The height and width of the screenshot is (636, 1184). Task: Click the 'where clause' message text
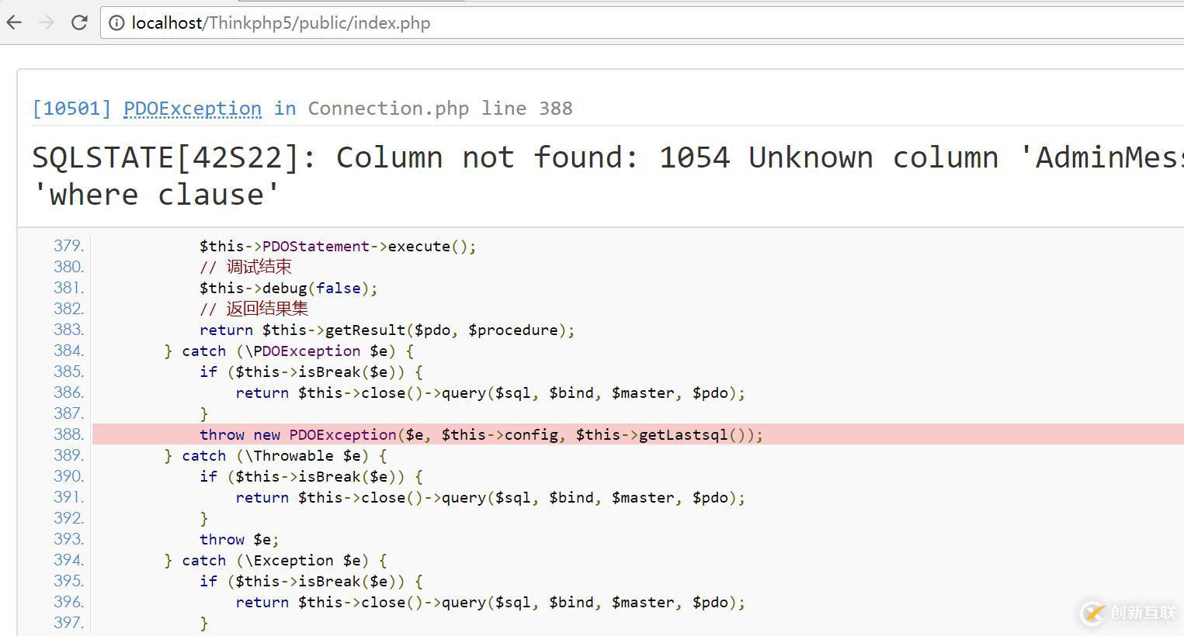[156, 195]
